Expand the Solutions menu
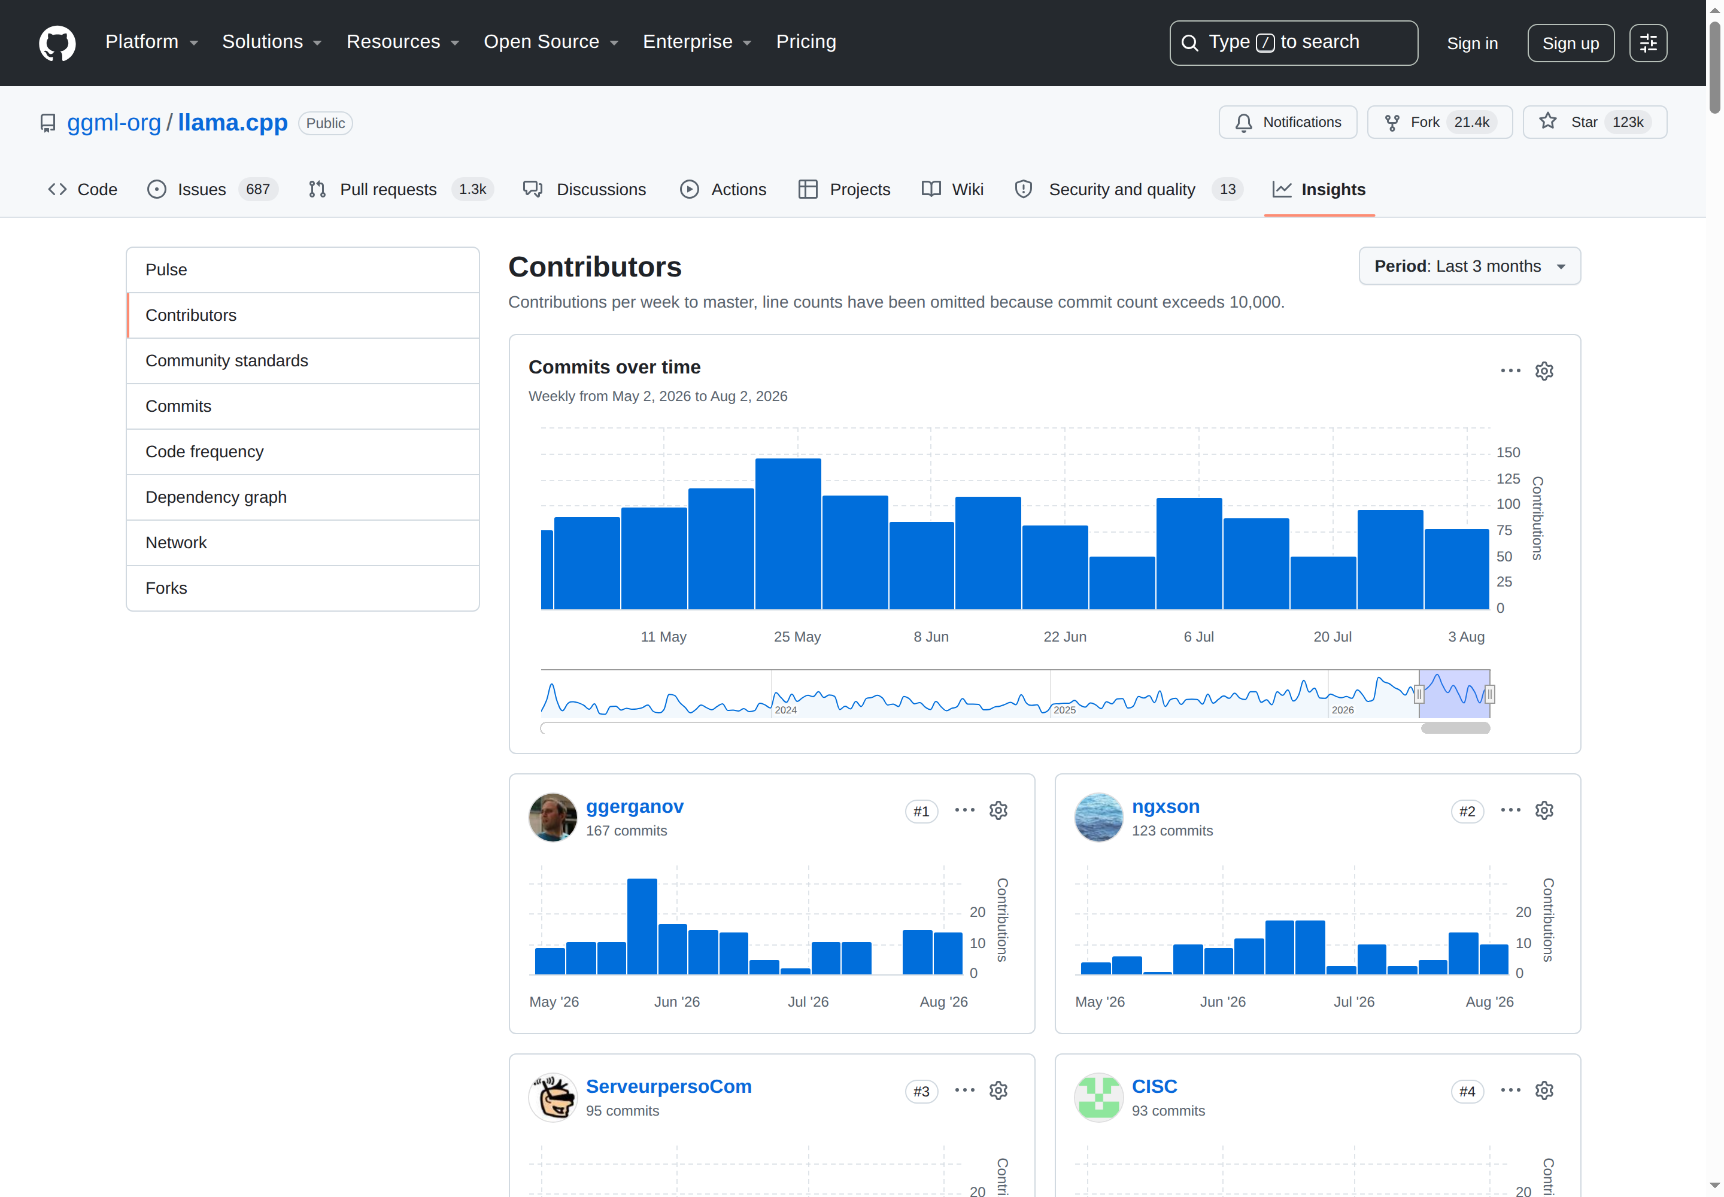1724x1197 pixels. (272, 42)
